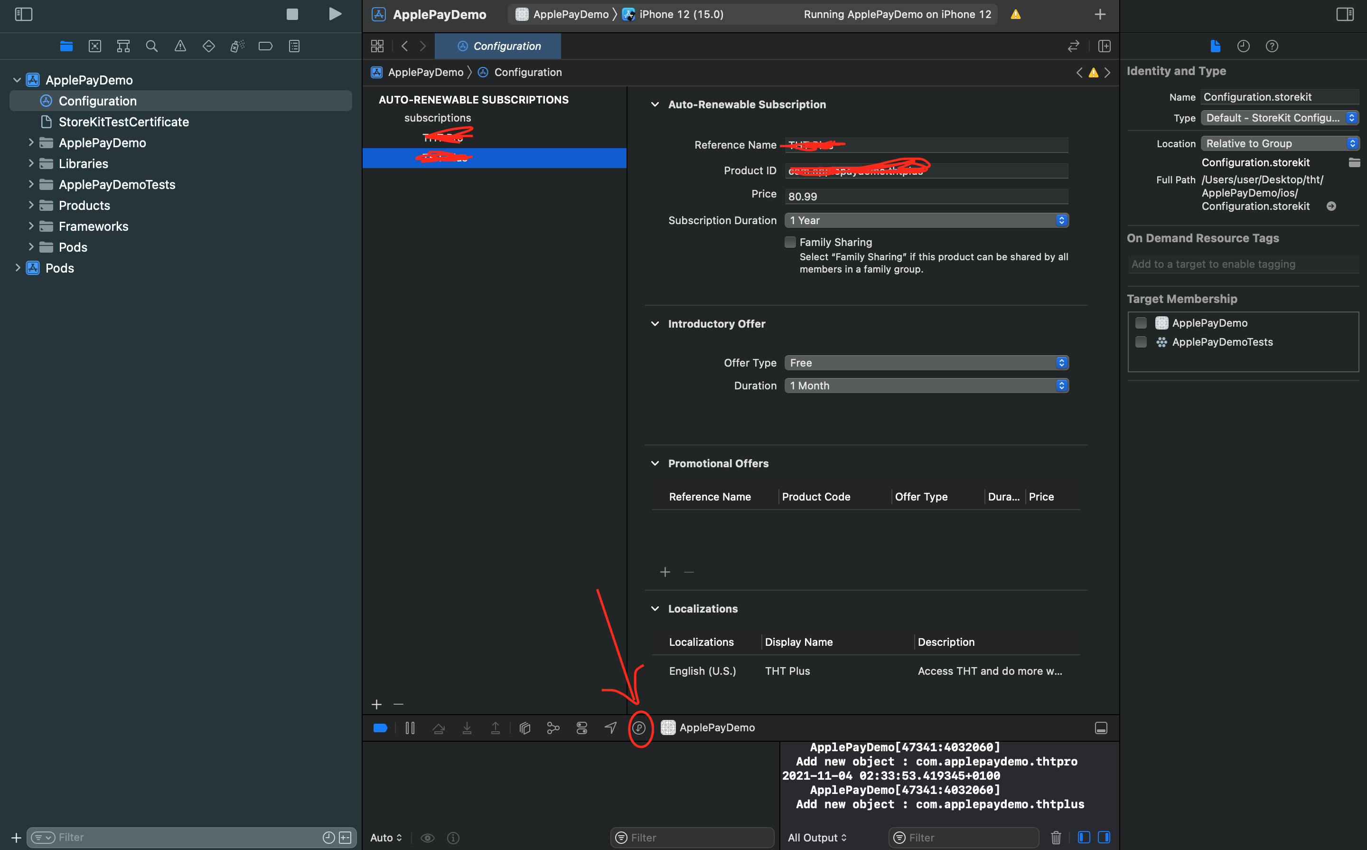
Task: Click the Pause program execution icon
Action: coord(410,728)
